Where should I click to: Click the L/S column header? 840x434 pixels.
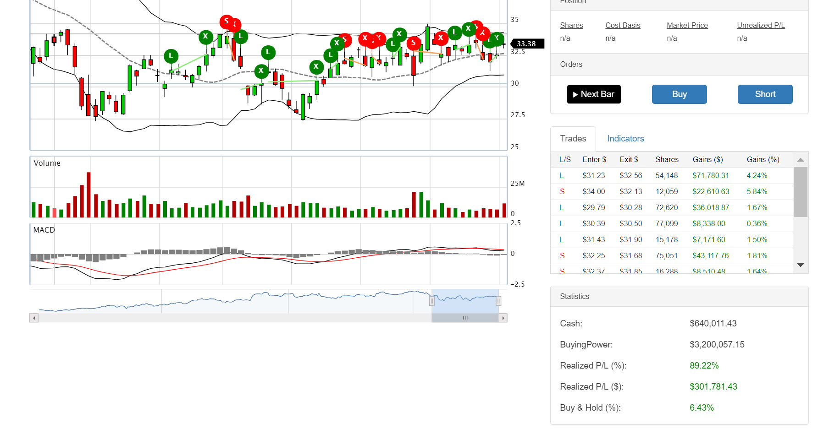point(565,160)
